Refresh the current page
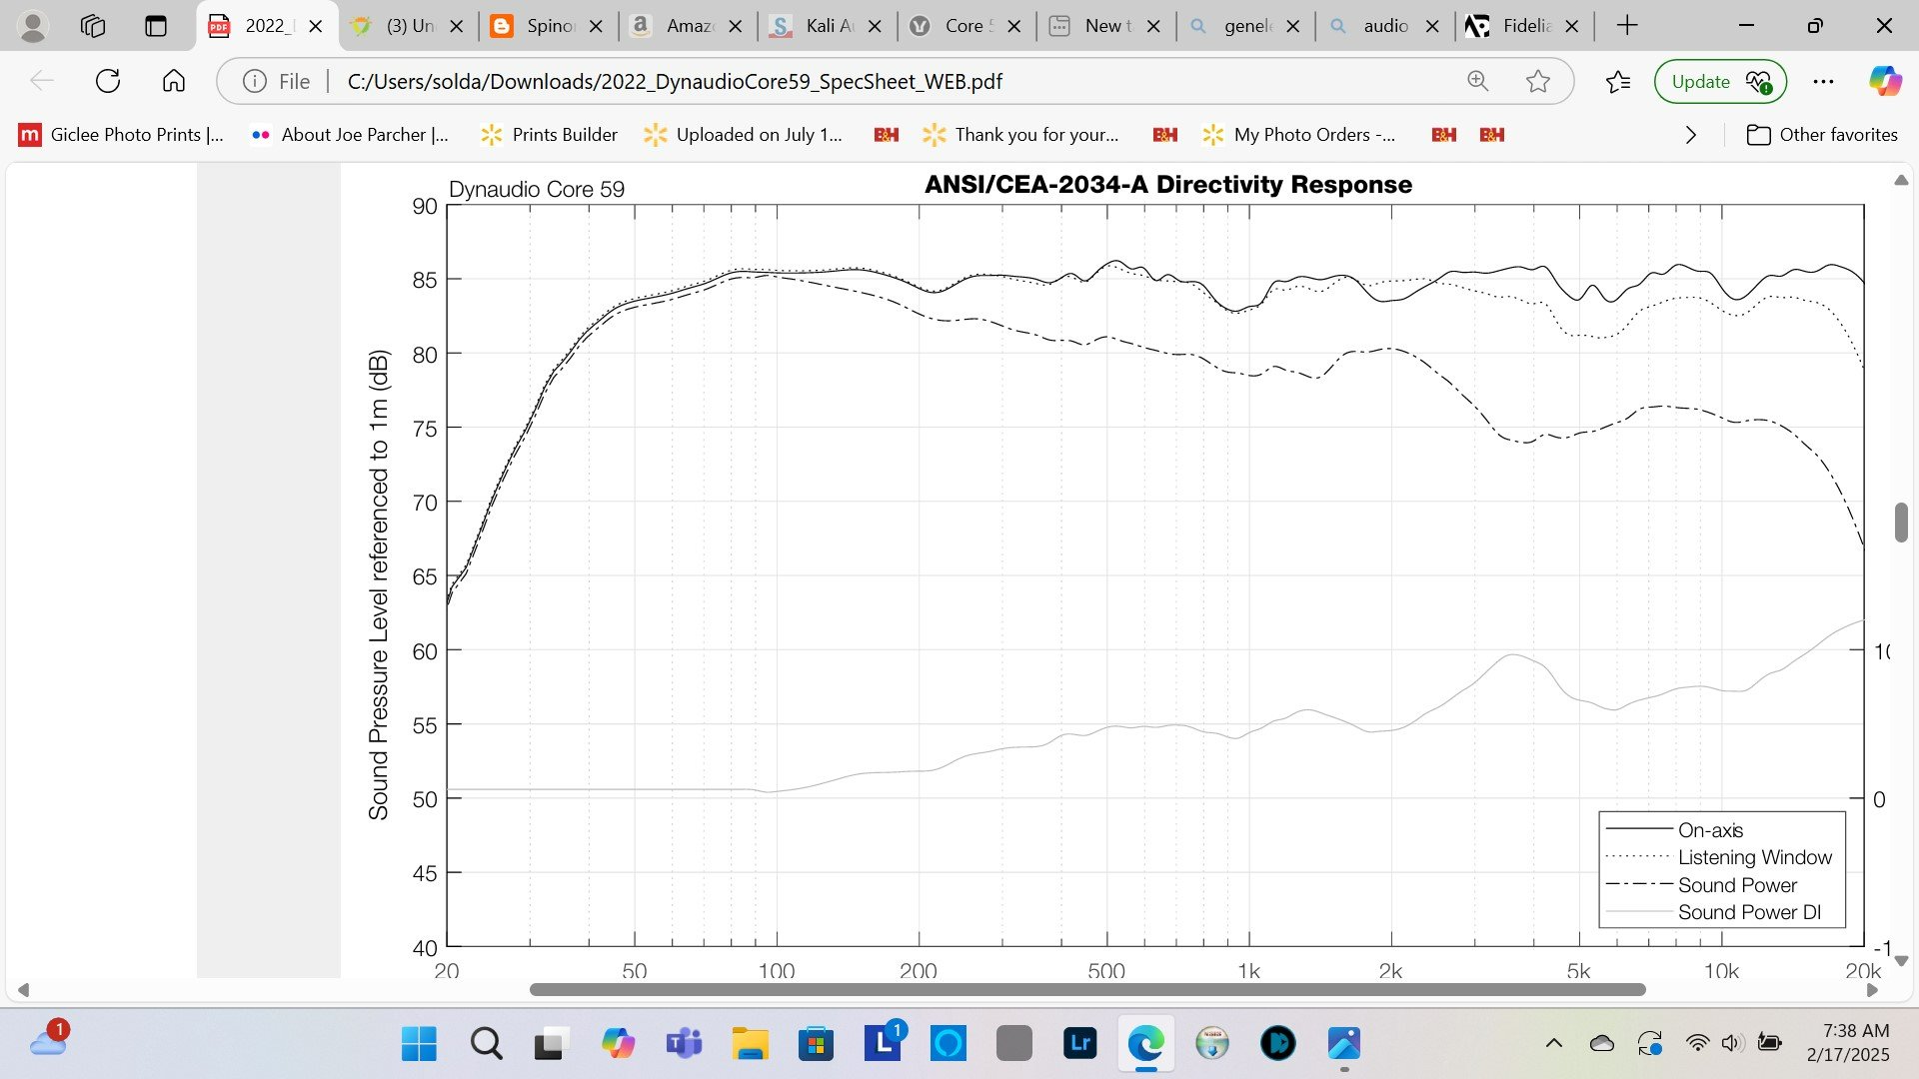Screen dimensions: 1919x1079 (x=108, y=81)
